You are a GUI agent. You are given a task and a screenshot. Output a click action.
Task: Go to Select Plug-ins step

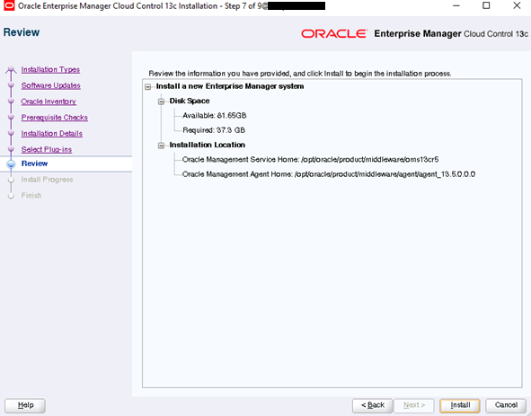click(47, 149)
